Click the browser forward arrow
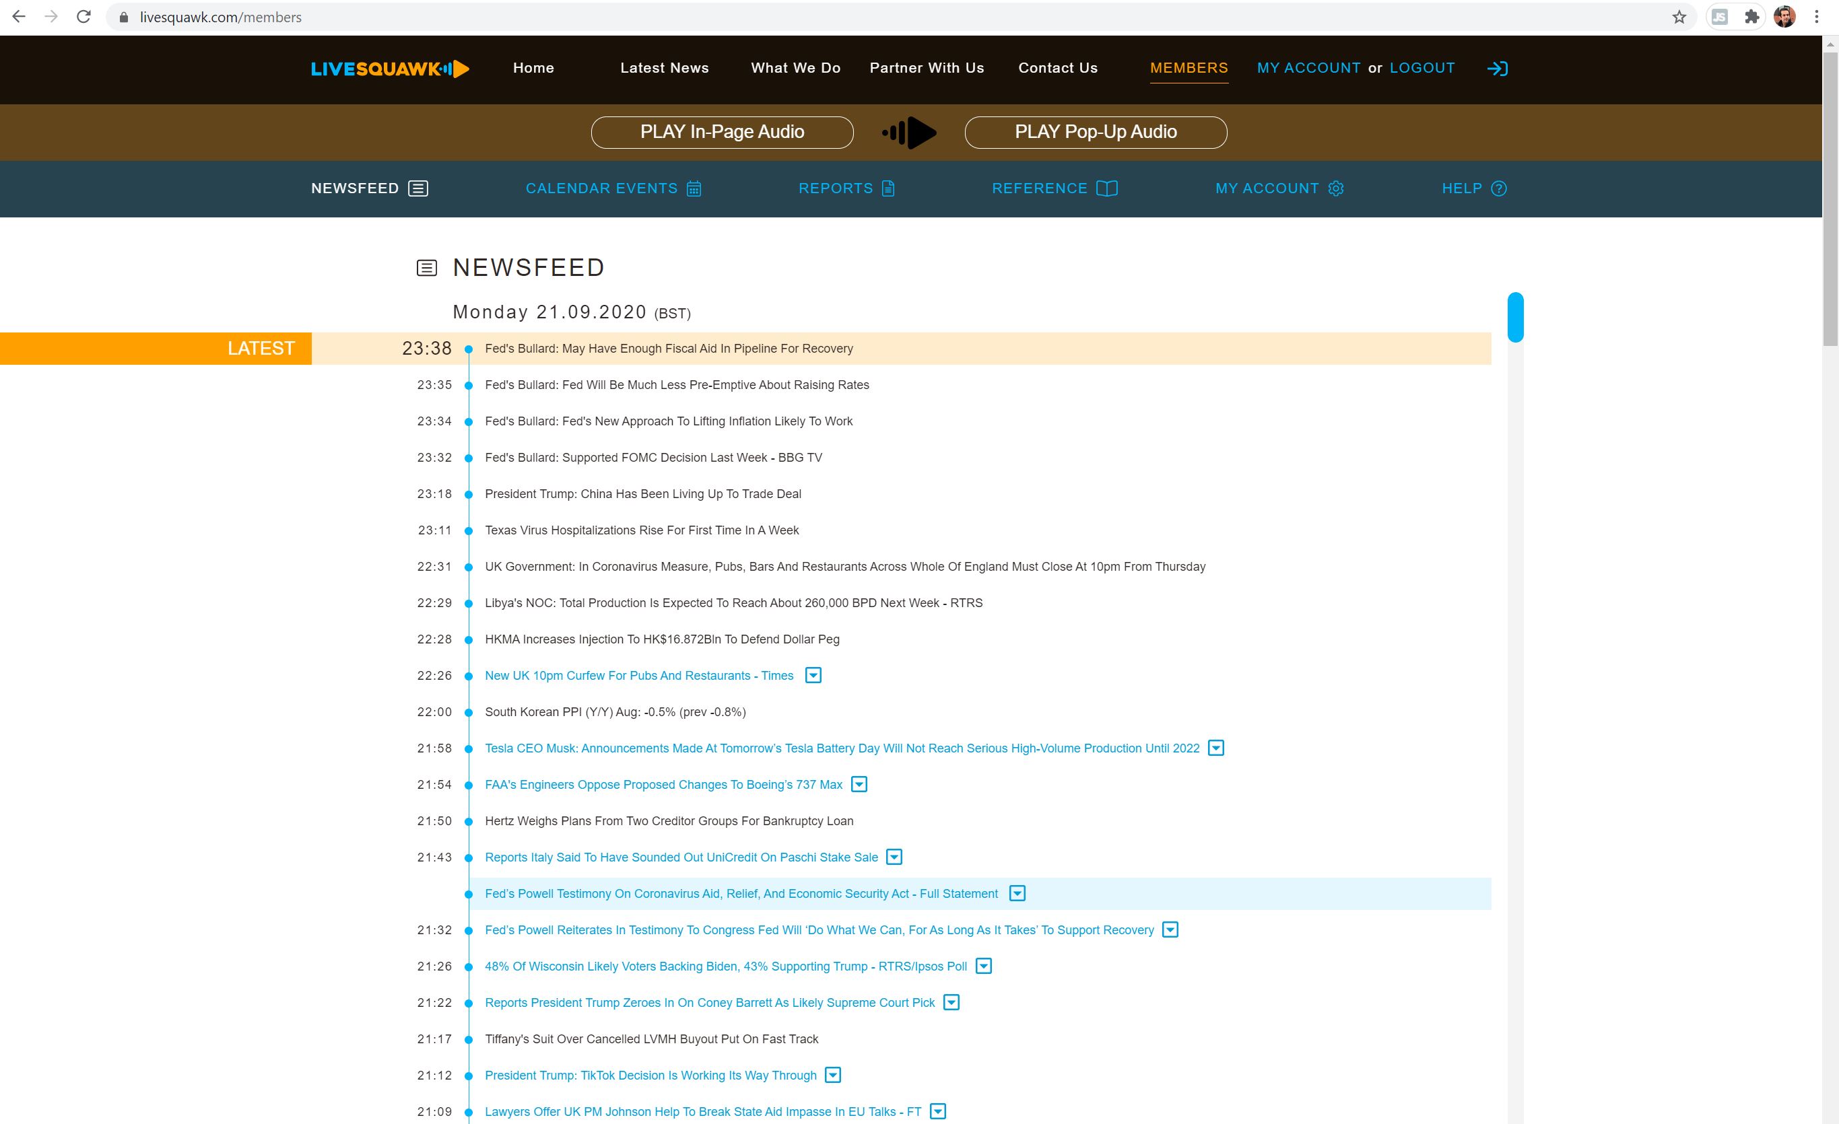The image size is (1839, 1124). [51, 16]
